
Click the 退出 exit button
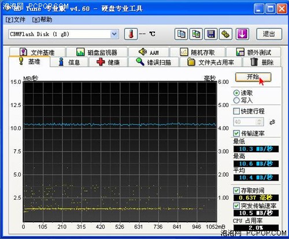pos(269,34)
